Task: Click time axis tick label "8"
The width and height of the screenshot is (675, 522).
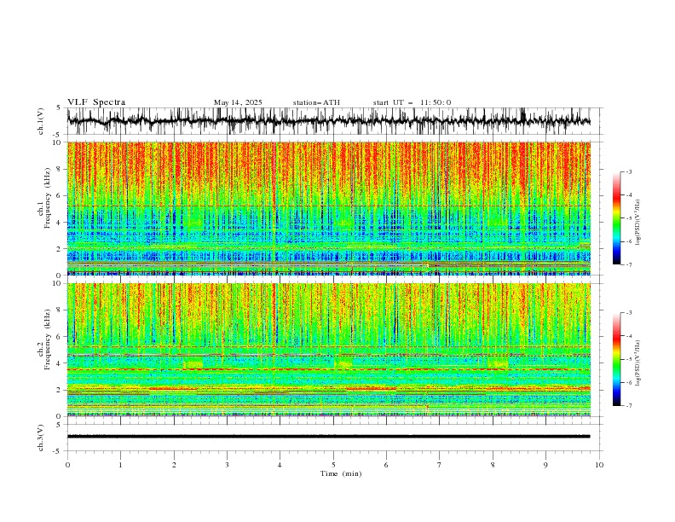Action: (x=493, y=465)
